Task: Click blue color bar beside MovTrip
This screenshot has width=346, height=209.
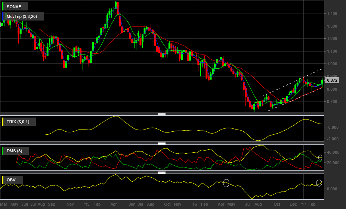Action: 3,16
